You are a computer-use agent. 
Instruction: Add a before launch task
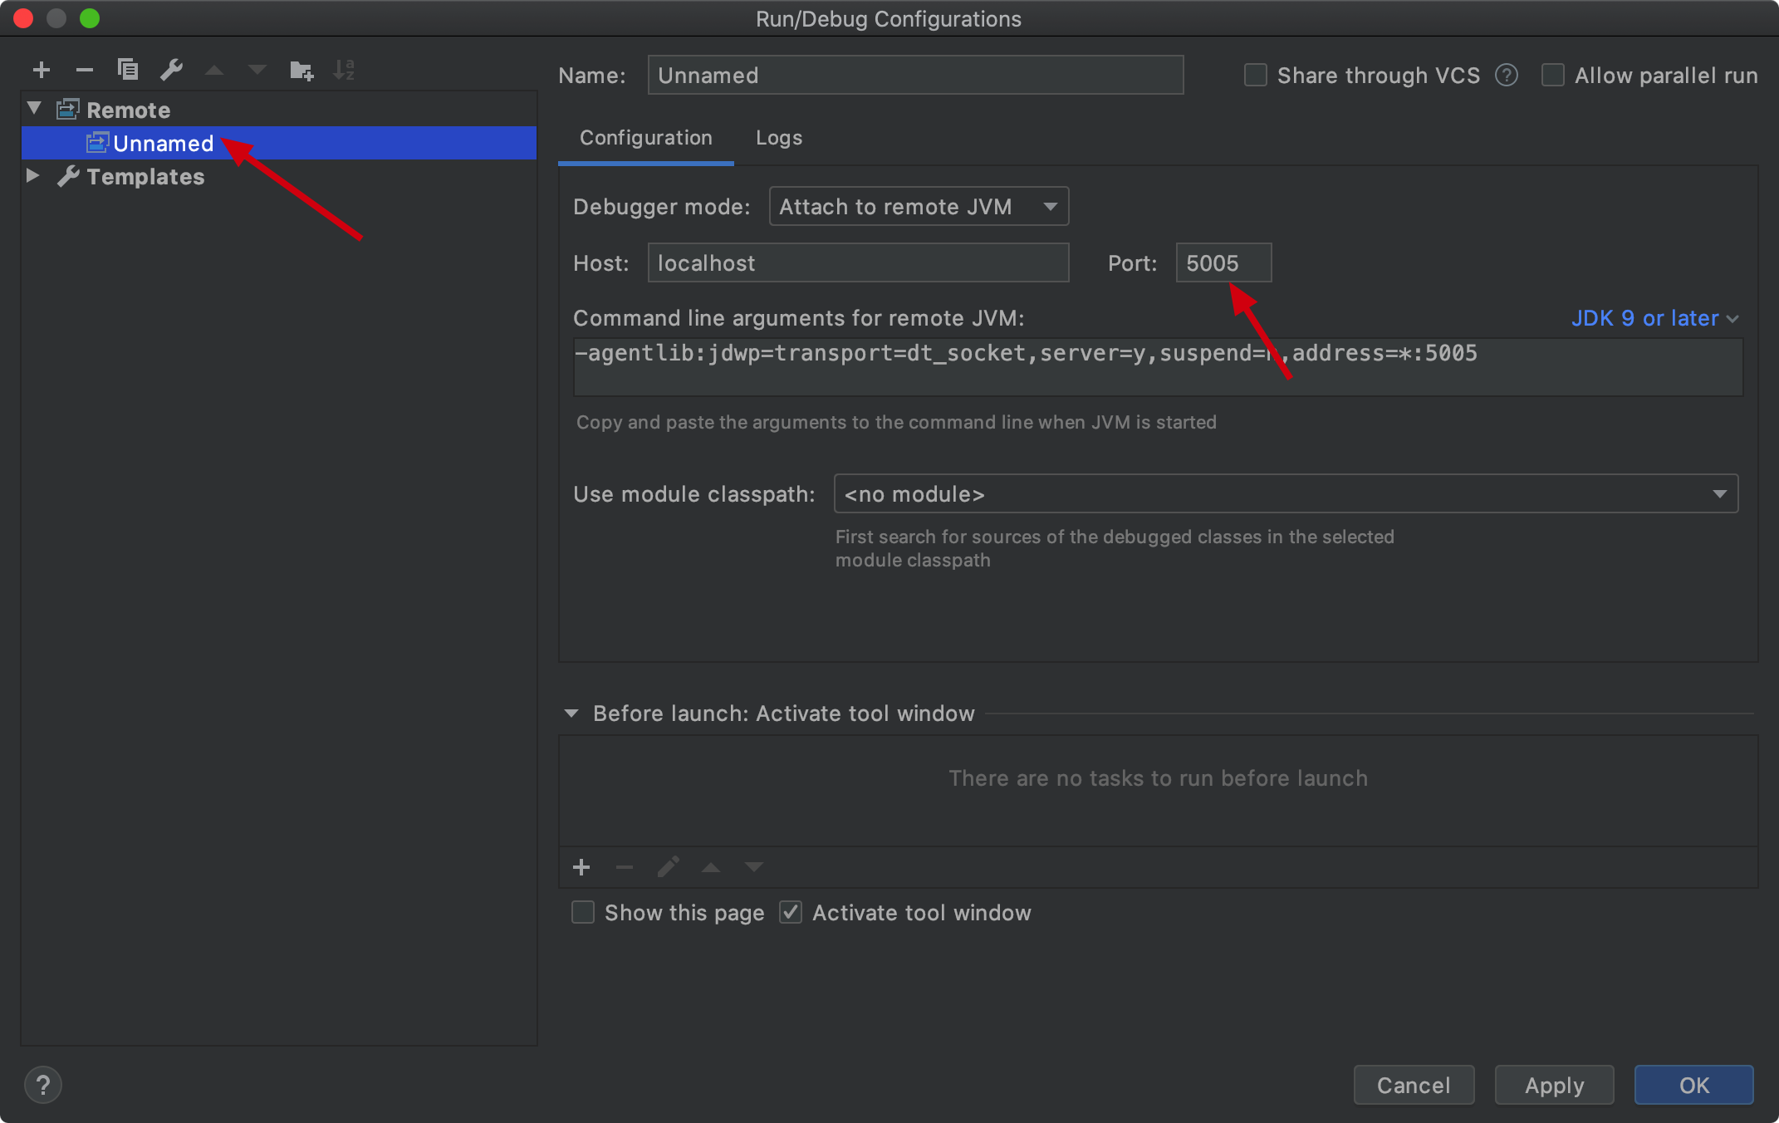click(x=581, y=868)
